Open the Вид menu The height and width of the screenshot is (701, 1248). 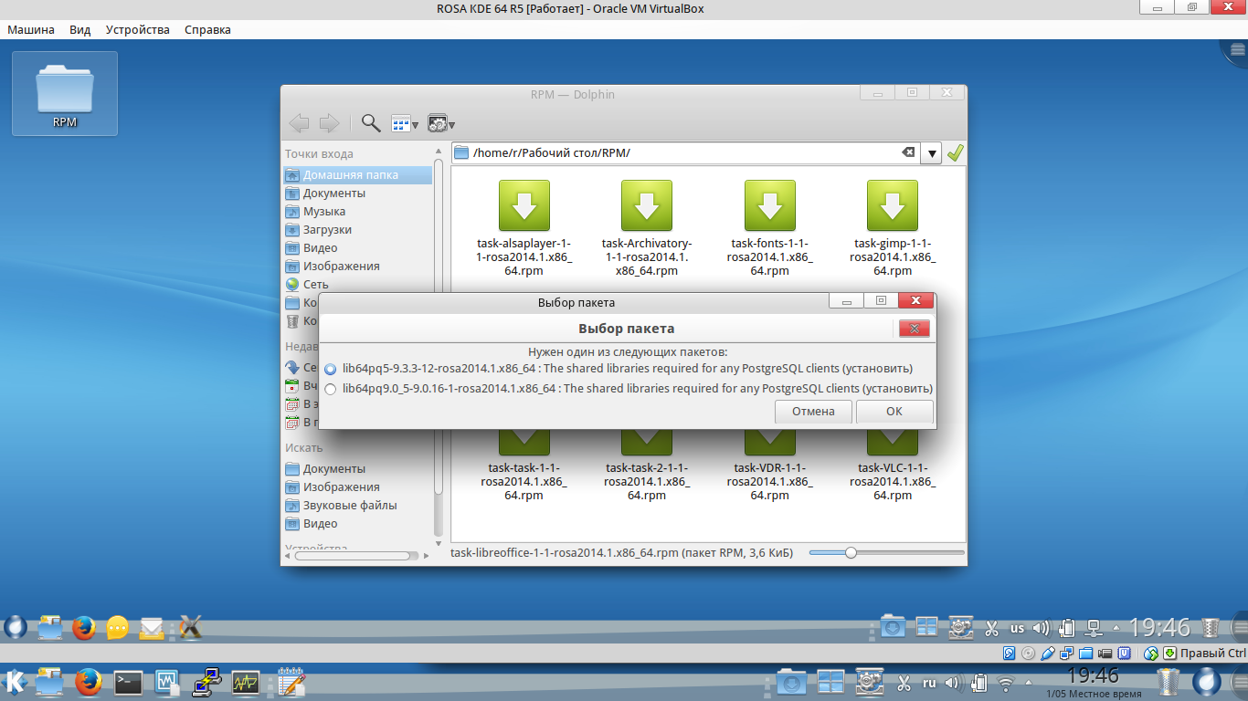coord(80,29)
